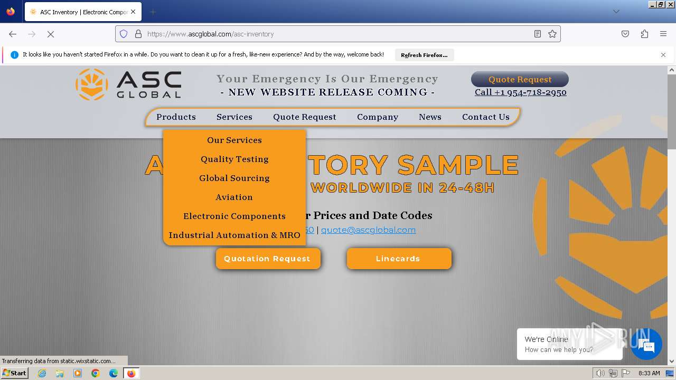Open the Services nav menu
676x380 pixels.
(x=234, y=117)
